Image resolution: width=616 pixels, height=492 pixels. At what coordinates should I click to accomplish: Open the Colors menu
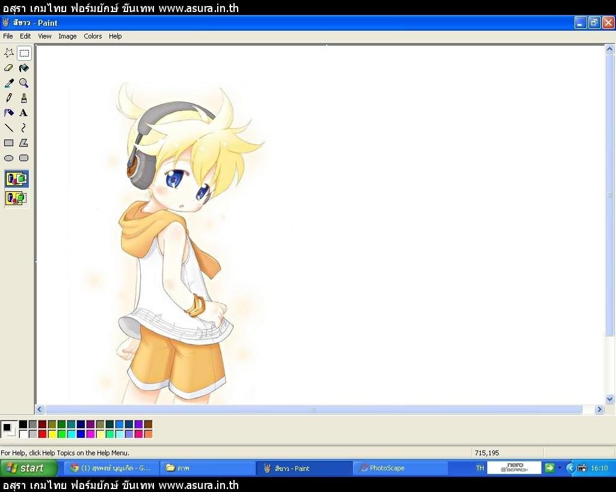tap(93, 36)
